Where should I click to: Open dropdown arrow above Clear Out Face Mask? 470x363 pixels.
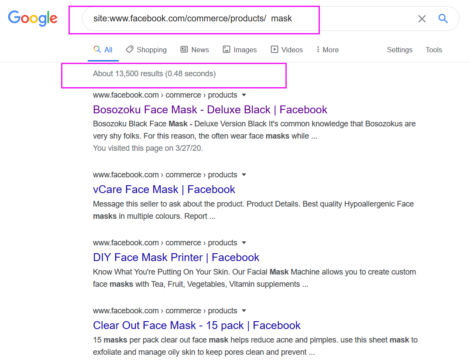click(244, 311)
